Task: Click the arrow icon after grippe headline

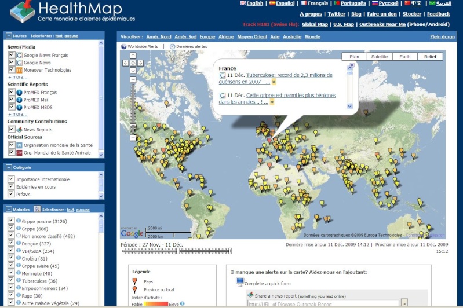Action: [x=272, y=102]
